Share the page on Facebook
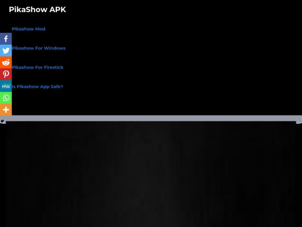The height and width of the screenshot is (227, 302). (x=6, y=39)
